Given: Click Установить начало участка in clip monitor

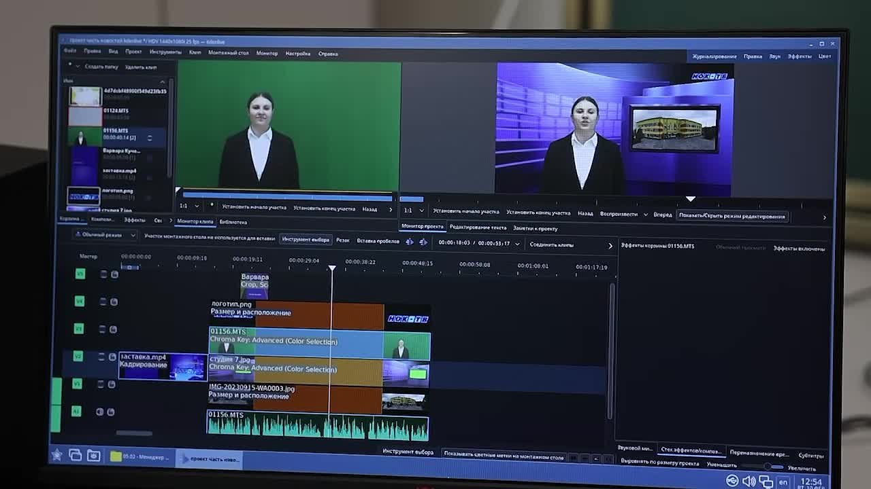Looking at the screenshot, I should pyautogui.click(x=254, y=207).
